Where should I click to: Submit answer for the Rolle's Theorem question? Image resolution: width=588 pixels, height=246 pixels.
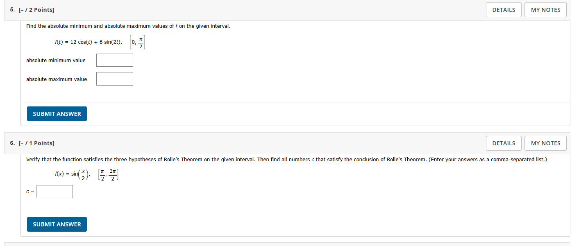pos(57,224)
